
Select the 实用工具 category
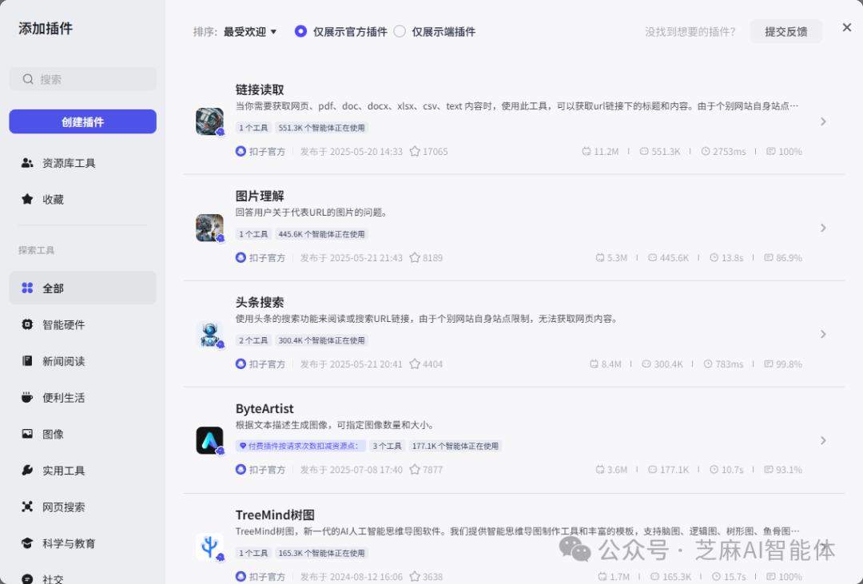click(x=82, y=470)
